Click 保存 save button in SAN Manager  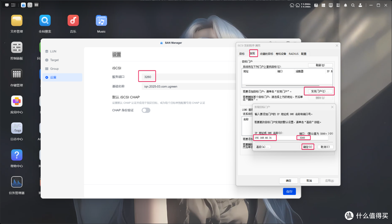tap(289, 191)
